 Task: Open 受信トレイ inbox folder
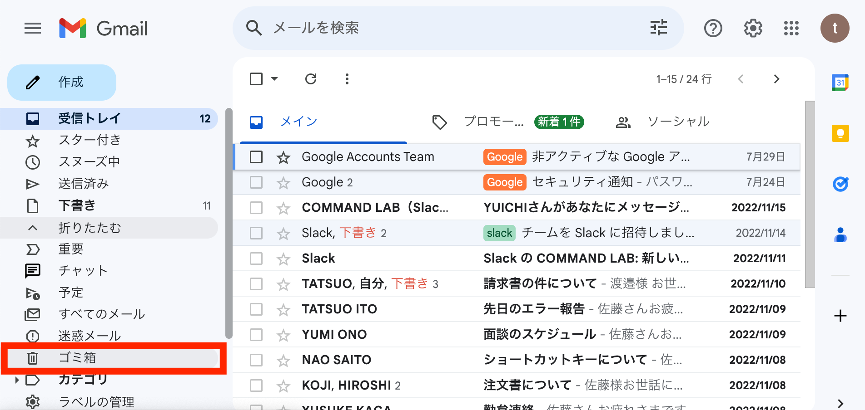[109, 119]
